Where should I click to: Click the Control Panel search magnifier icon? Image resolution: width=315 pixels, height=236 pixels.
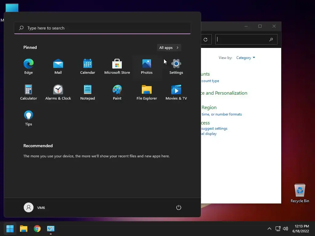point(271,40)
